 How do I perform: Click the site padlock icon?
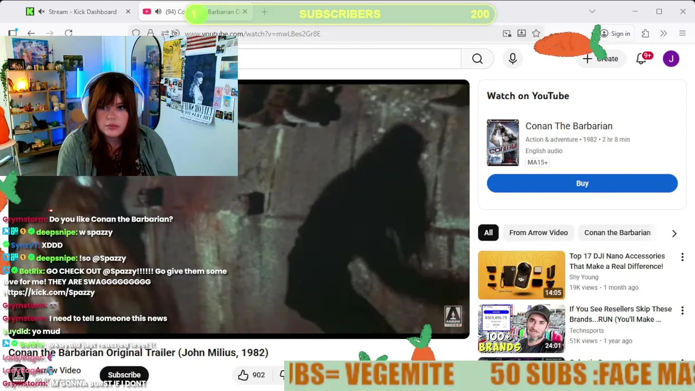click(x=150, y=34)
